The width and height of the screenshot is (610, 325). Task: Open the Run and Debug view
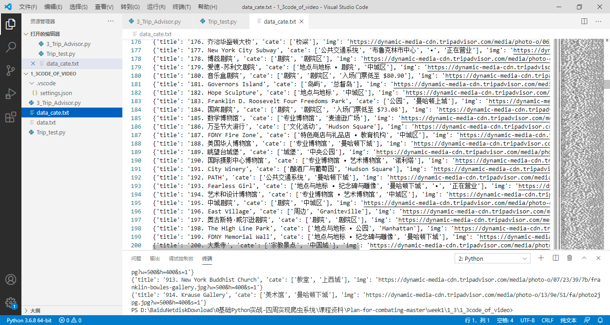point(11,94)
